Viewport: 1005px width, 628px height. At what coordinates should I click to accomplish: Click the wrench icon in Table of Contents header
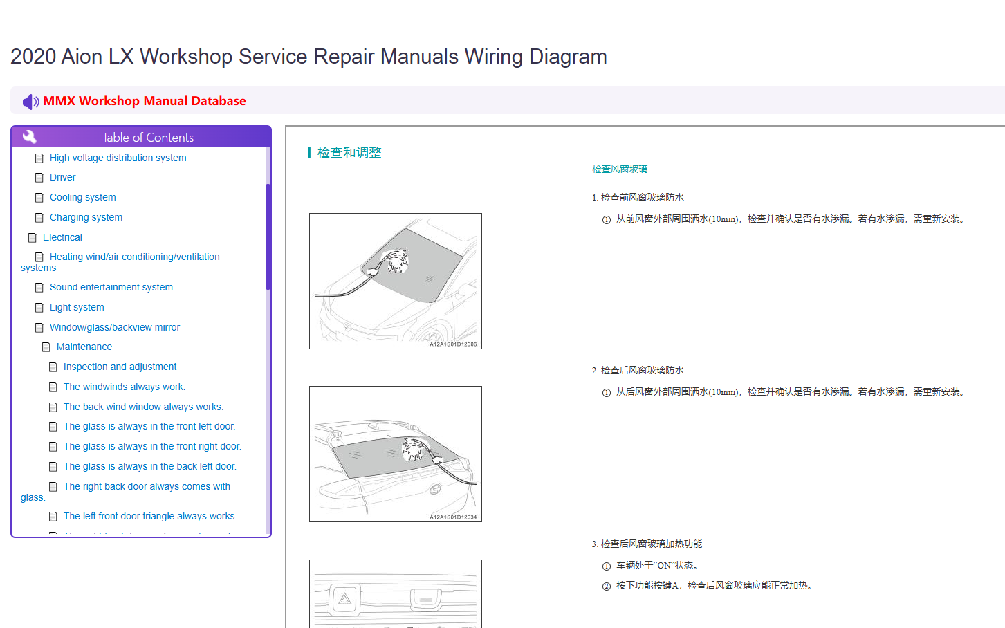click(x=30, y=137)
